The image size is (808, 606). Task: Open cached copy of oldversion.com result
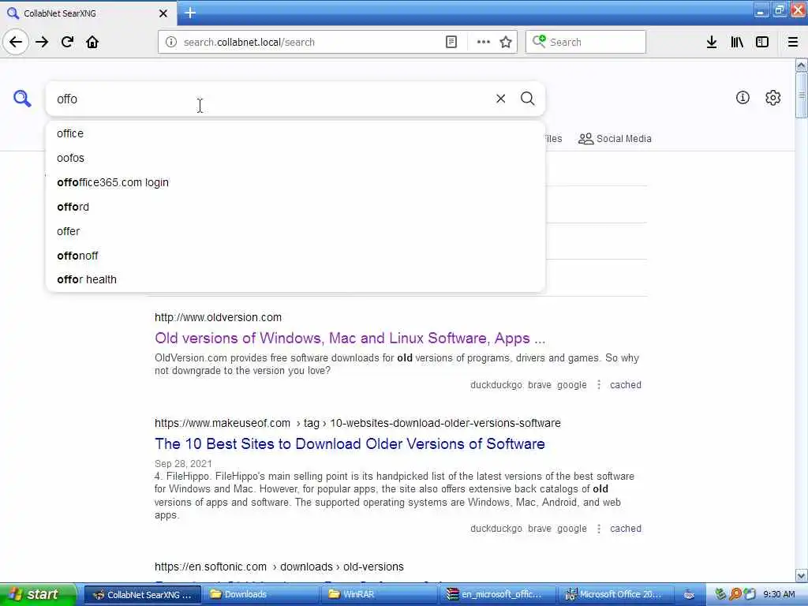tap(626, 385)
